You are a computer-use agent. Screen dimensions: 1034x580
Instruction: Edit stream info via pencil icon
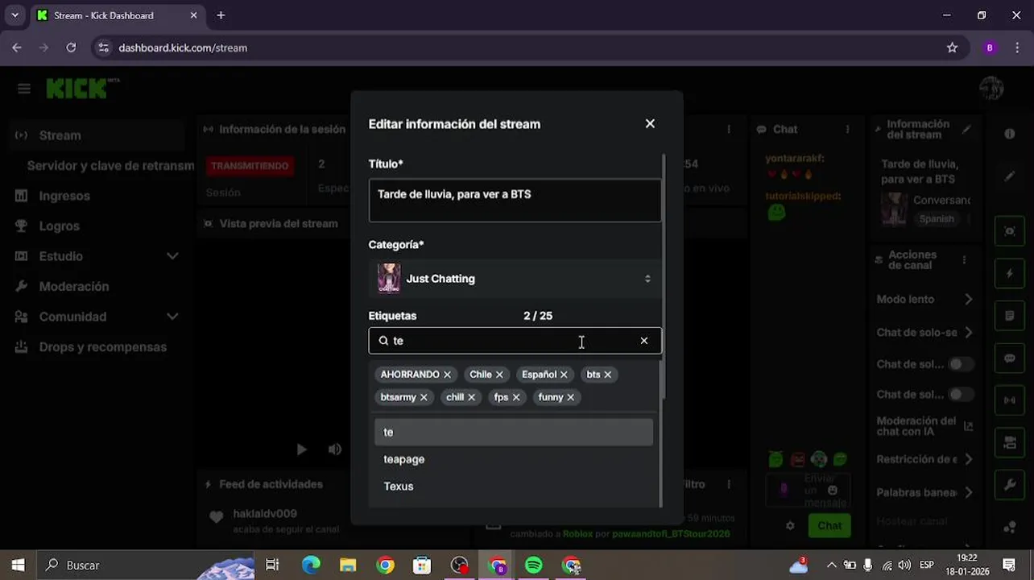click(x=966, y=129)
